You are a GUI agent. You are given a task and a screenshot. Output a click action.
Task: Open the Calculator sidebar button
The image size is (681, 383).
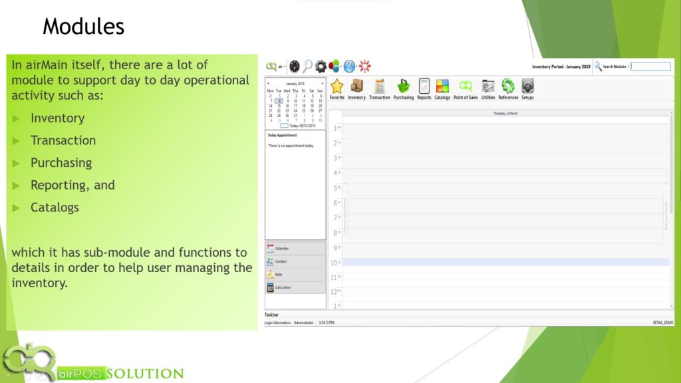(x=295, y=287)
